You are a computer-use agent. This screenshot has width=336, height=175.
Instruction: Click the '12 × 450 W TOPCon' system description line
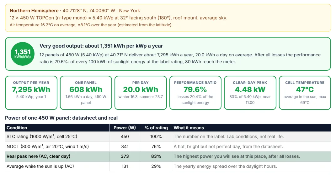coord(119,18)
